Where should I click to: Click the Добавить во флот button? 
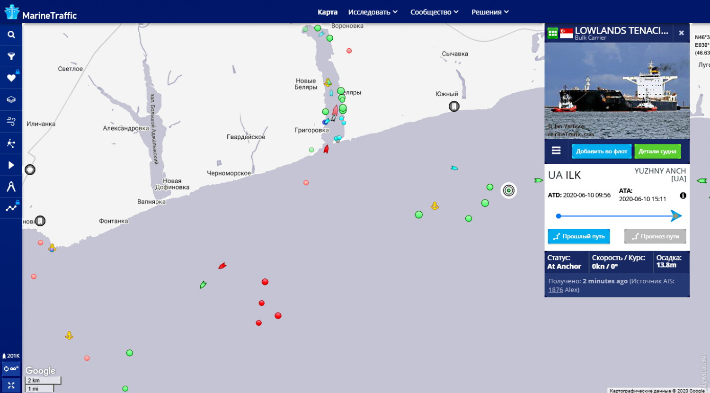601,151
